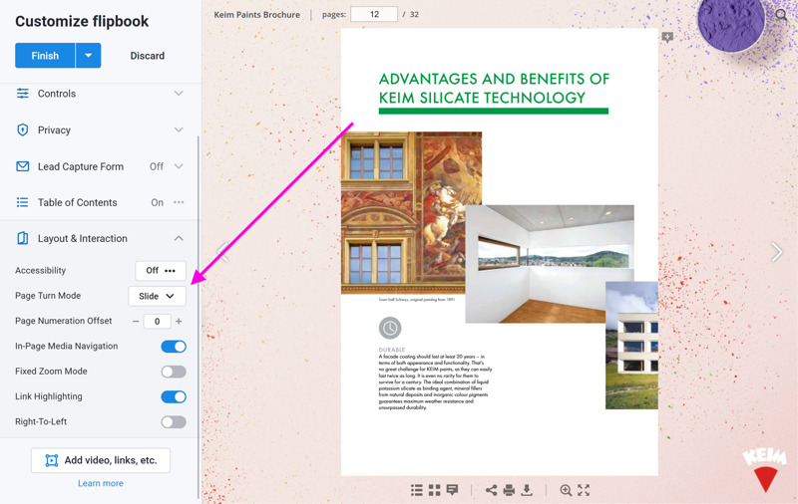
Task: Click the white interior room photo
Action: coord(550,264)
